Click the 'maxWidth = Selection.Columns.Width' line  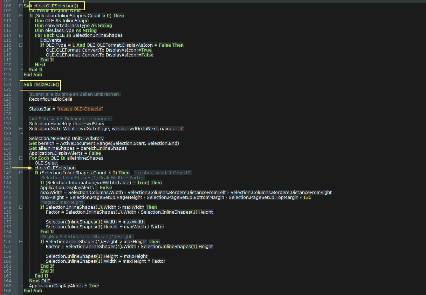[x=186, y=193]
